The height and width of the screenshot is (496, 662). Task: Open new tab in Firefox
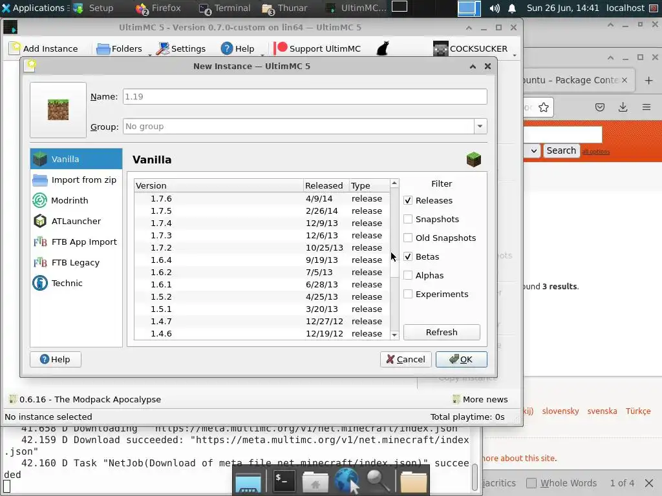click(x=649, y=80)
